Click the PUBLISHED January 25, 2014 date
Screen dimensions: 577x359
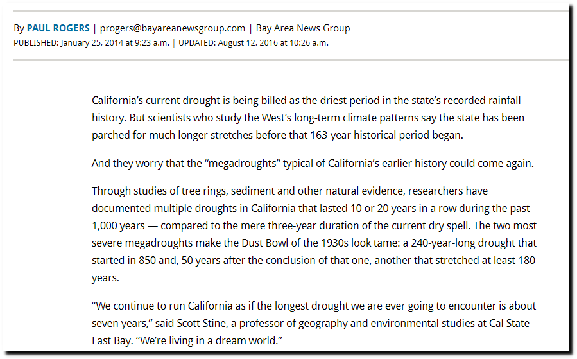pos(92,43)
